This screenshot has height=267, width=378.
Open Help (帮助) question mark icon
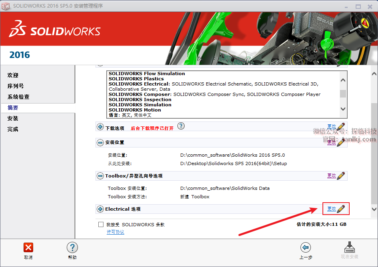(72, 247)
